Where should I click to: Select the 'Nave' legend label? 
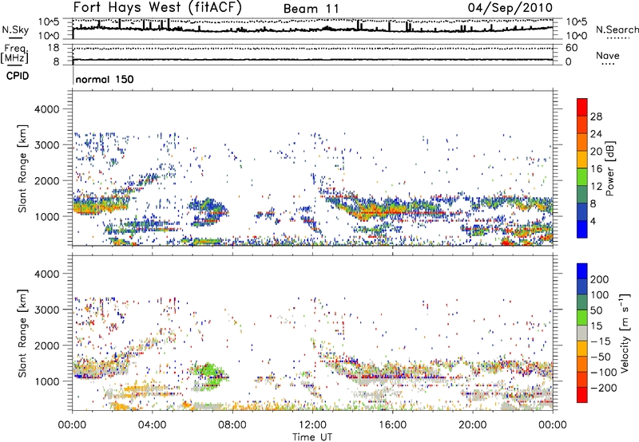[x=608, y=55]
